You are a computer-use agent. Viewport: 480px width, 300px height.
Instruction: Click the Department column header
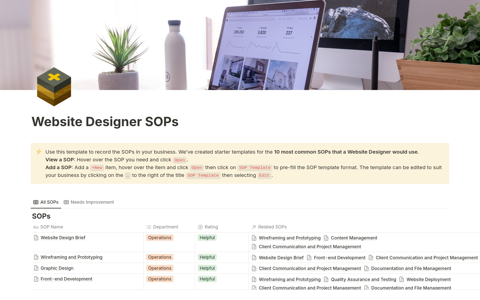[x=165, y=227]
